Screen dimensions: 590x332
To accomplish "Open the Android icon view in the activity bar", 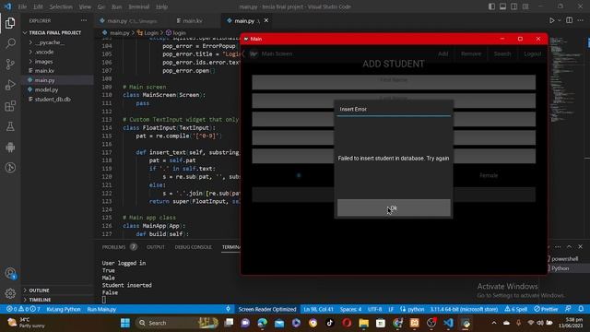I will click(10, 148).
